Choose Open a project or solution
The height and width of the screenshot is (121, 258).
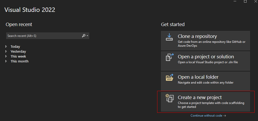(205, 61)
